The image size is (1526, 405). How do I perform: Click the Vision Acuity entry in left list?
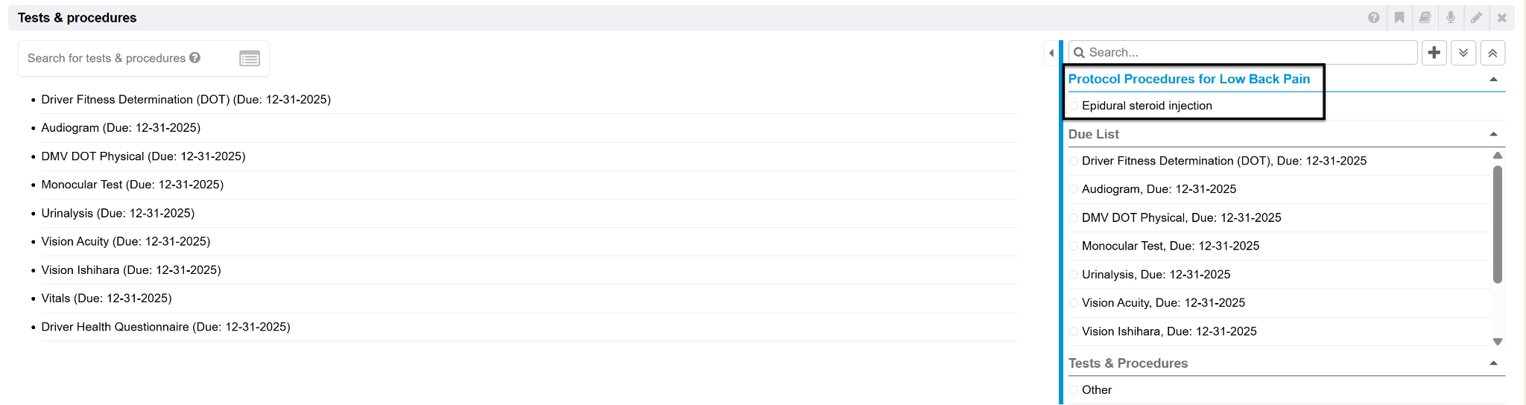pyautogui.click(x=126, y=242)
